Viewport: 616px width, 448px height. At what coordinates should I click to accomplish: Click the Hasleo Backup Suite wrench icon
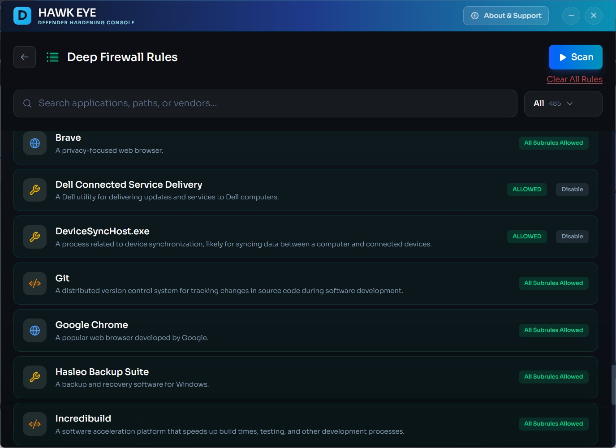34,377
